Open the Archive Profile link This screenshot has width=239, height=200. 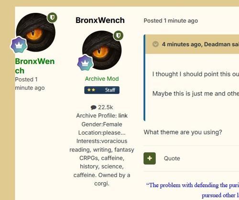point(123,116)
